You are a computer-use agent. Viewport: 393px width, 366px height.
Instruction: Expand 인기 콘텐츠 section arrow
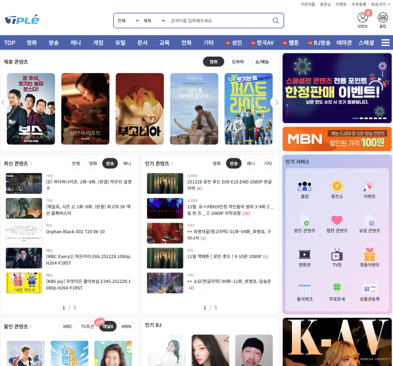(172, 163)
